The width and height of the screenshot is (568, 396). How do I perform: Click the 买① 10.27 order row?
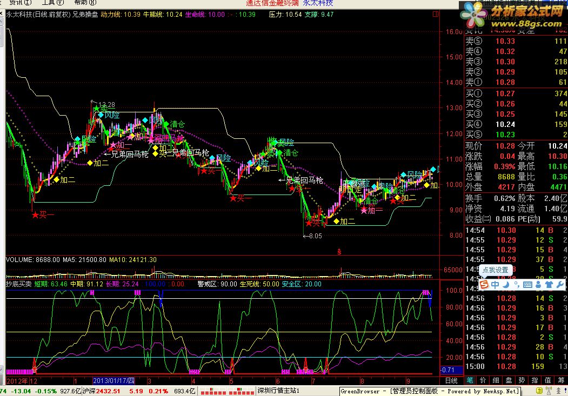[x=516, y=93]
